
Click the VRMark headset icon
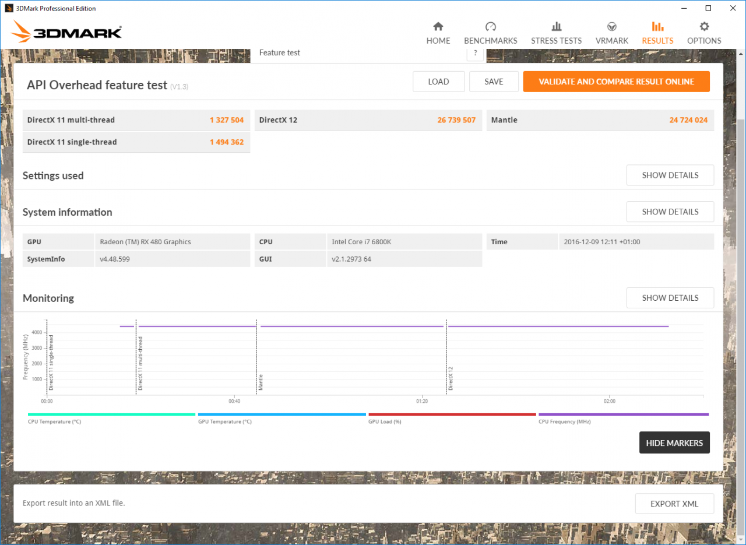(x=612, y=26)
